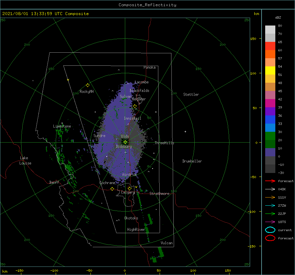Screen dimensions: 295x275
Task: Click the dBZ legend heading
Action: click(278, 18)
